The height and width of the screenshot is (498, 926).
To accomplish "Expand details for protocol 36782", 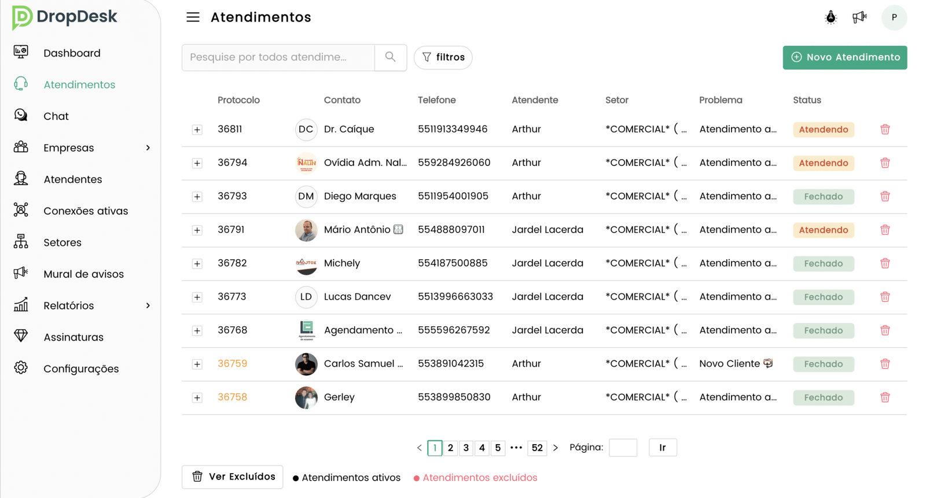I will [x=197, y=264].
